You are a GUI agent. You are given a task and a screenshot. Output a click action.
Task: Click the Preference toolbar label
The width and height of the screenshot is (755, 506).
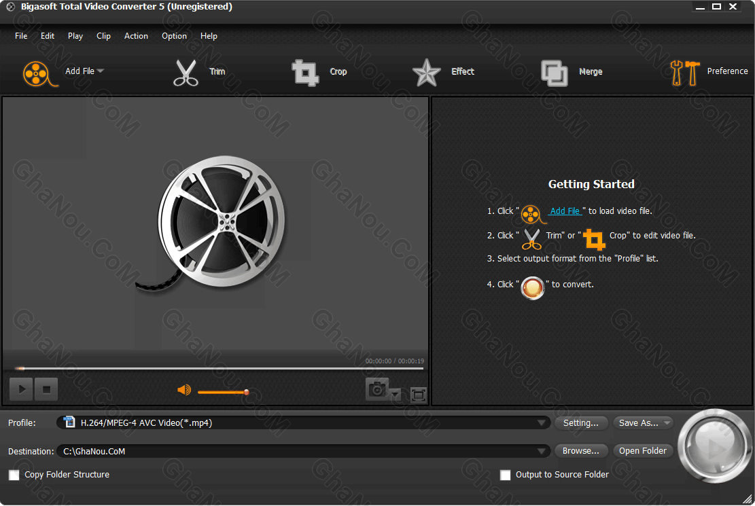point(728,71)
